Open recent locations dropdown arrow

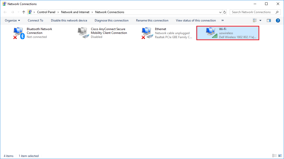click(18, 12)
